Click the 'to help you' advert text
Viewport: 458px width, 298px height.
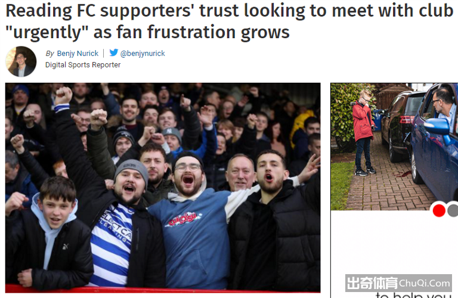tap(414, 295)
